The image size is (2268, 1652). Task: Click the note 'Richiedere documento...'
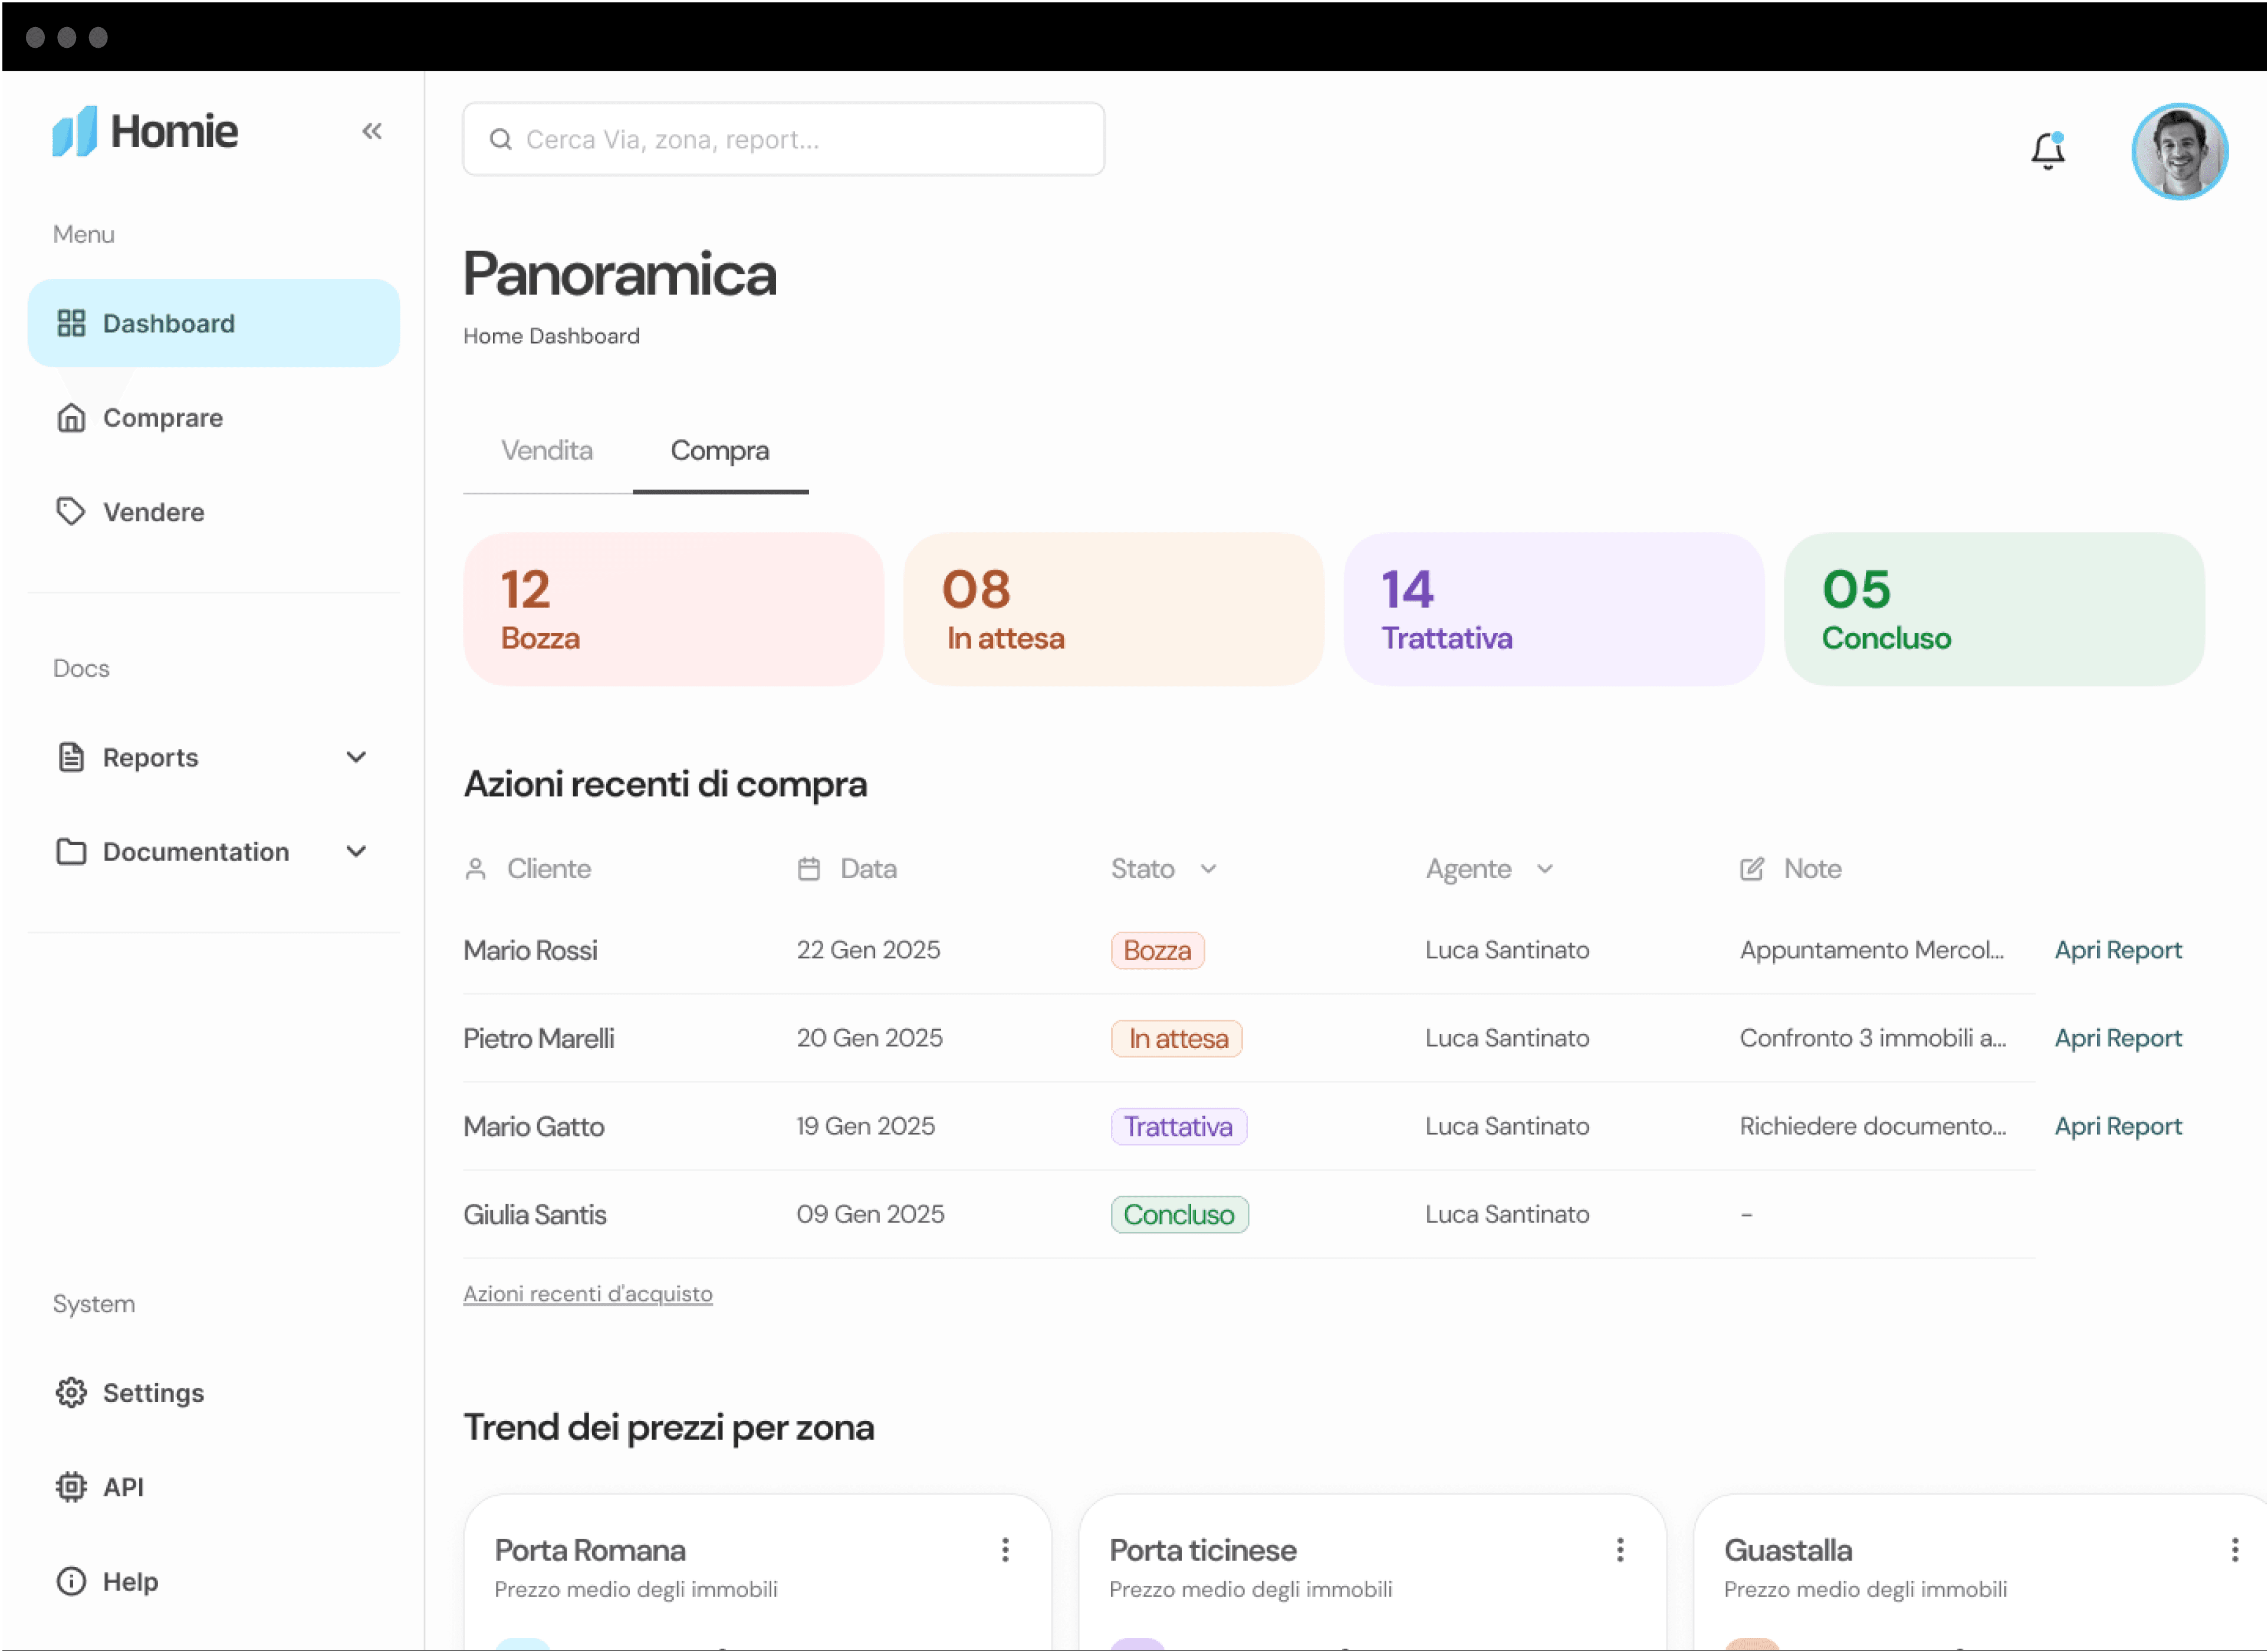pyautogui.click(x=1873, y=1126)
